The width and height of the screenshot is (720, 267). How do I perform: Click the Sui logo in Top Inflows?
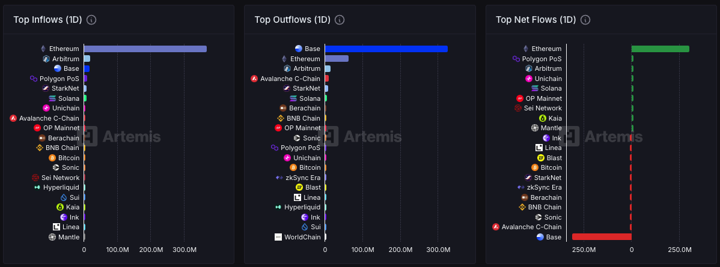(x=64, y=197)
